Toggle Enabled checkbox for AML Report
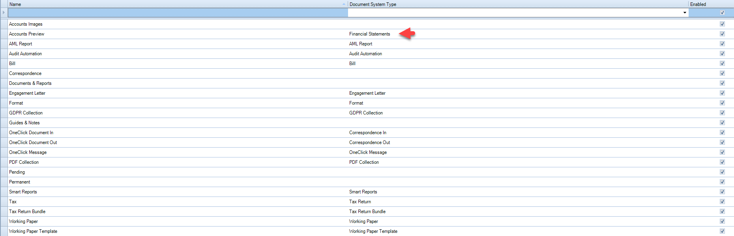734x236 pixels. pyautogui.click(x=722, y=44)
